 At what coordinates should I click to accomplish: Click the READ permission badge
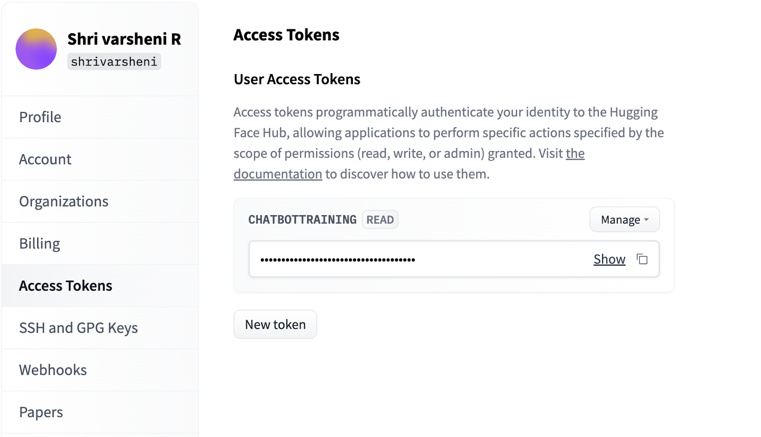(x=380, y=219)
